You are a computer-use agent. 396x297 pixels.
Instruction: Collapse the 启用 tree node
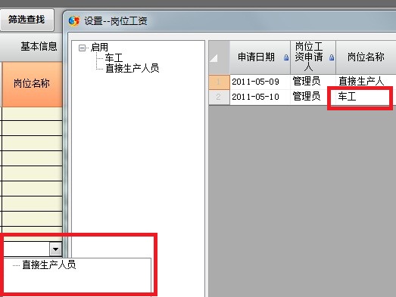(82, 48)
